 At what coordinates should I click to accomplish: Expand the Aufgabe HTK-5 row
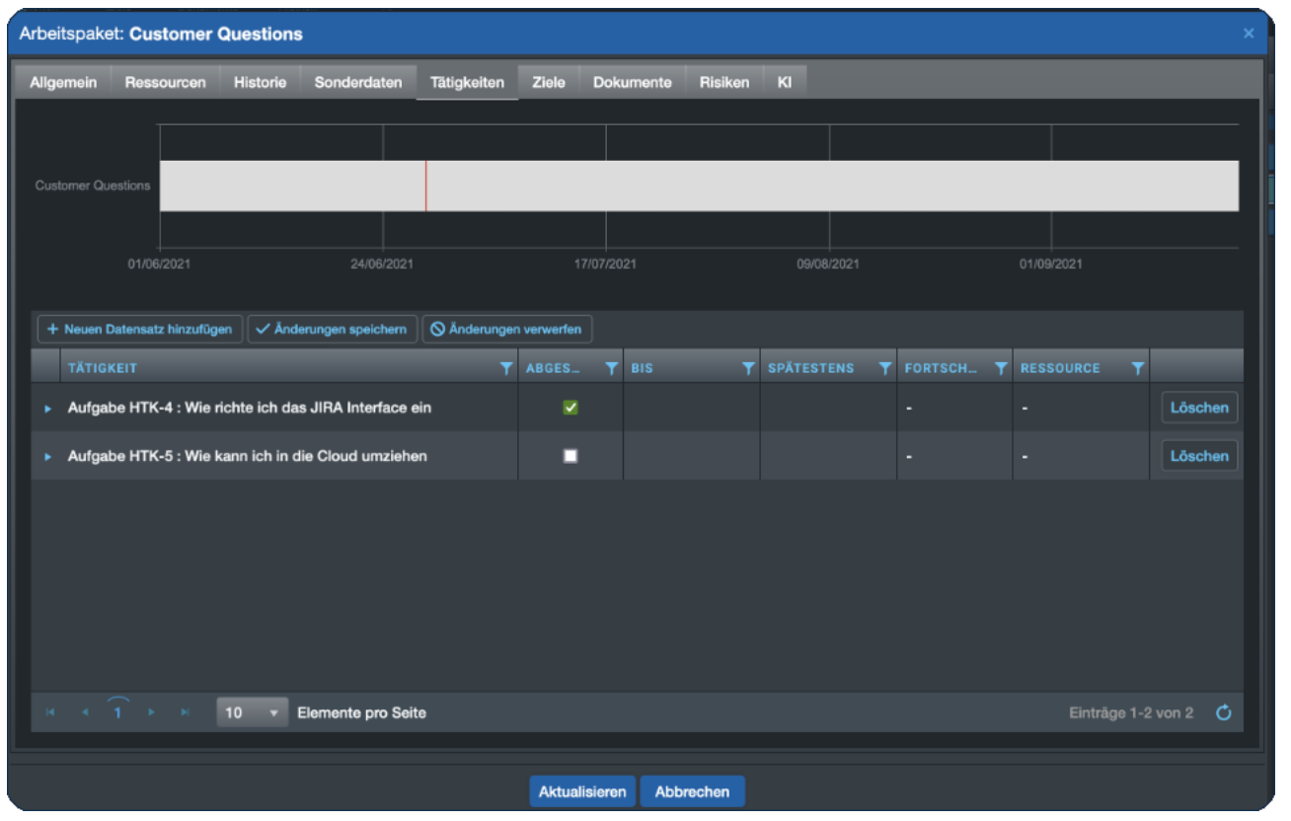(47, 457)
